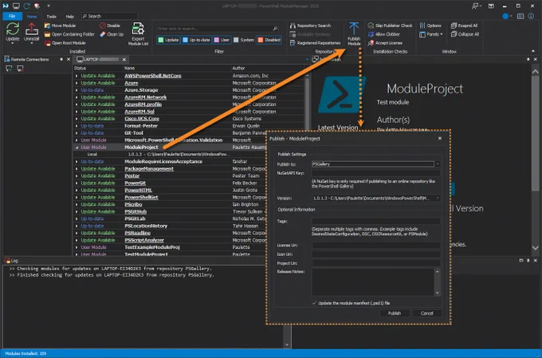
Task: Click Open Root Module
Action: click(x=65, y=43)
